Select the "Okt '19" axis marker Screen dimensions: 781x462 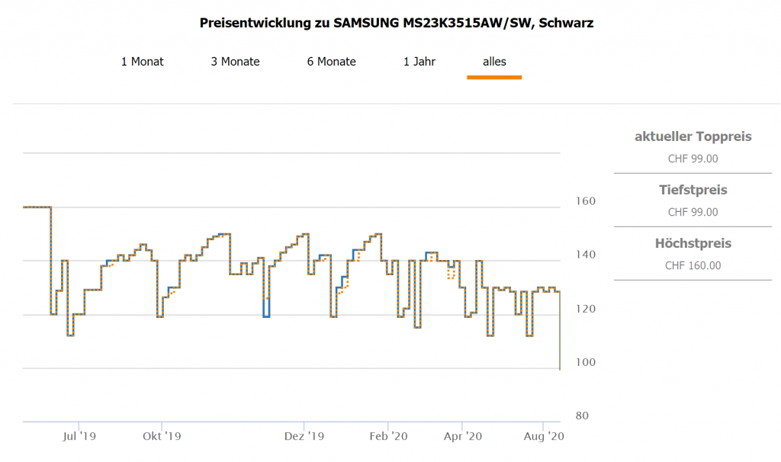[162, 437]
